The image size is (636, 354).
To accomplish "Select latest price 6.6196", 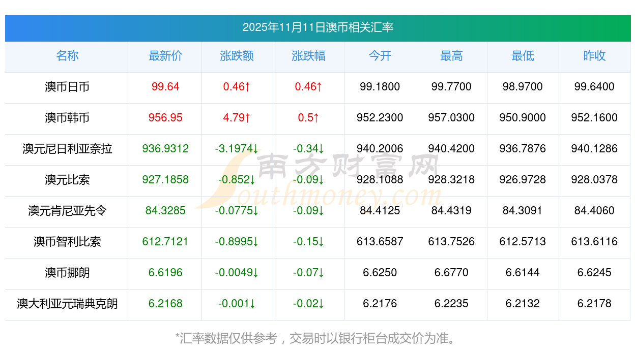I will [x=165, y=273].
